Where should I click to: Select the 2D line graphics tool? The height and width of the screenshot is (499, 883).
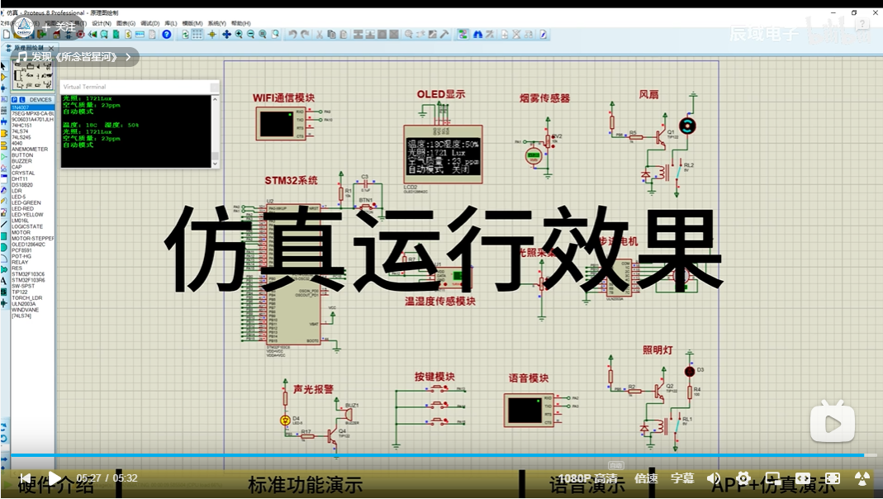point(4,224)
